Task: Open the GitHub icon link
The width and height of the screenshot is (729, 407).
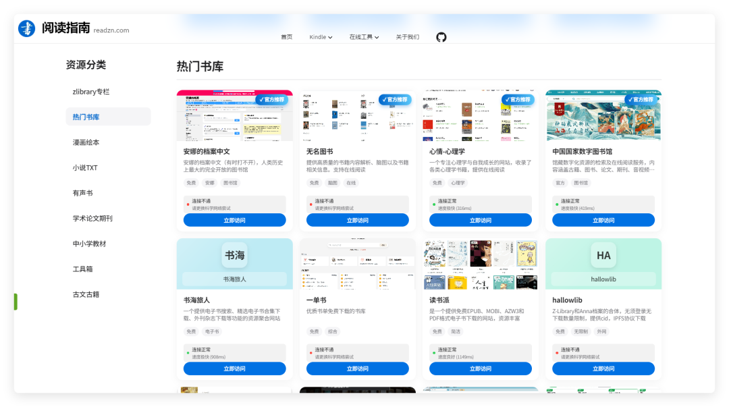Action: pos(441,37)
